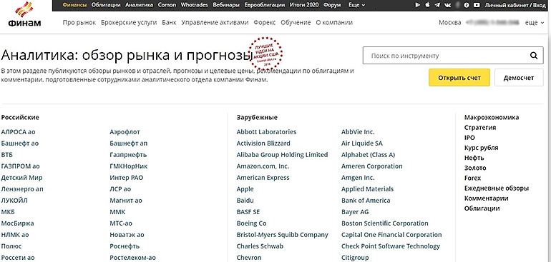Open the Google Play app link icon
The height and width of the screenshot is (262, 551).
(418, 5)
